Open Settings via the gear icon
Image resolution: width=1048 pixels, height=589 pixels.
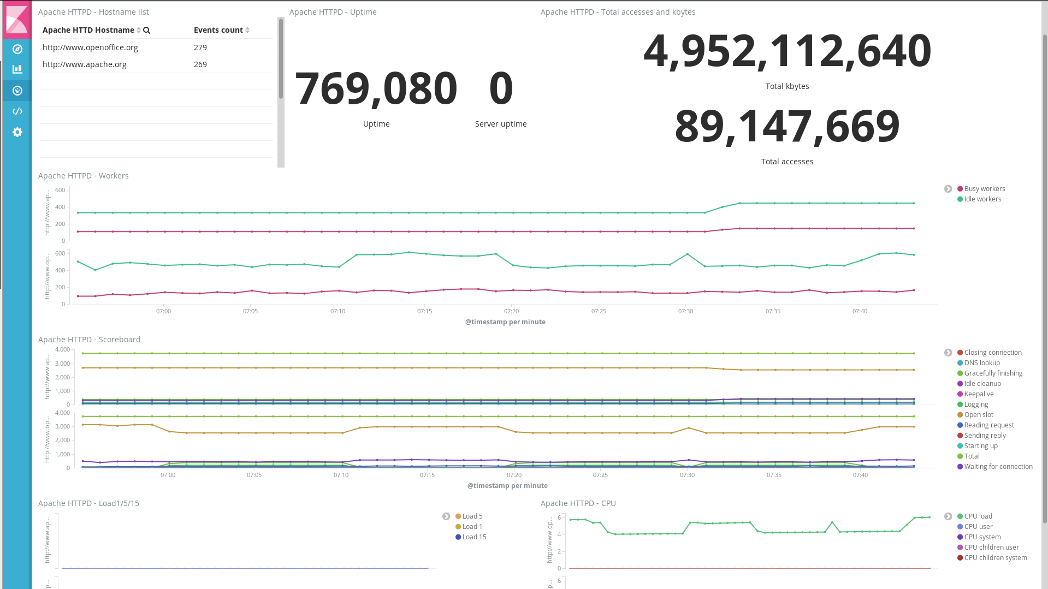coord(17,132)
